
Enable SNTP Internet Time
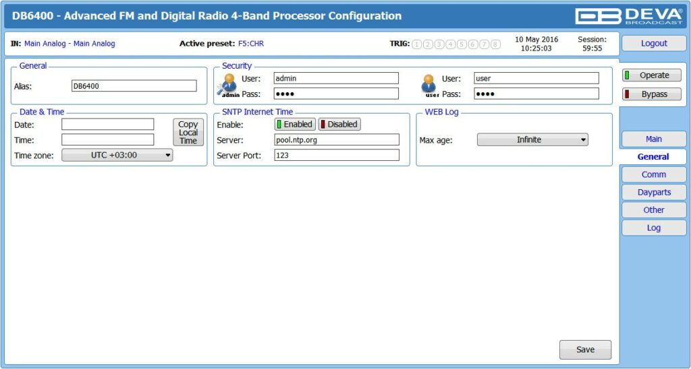[295, 125]
